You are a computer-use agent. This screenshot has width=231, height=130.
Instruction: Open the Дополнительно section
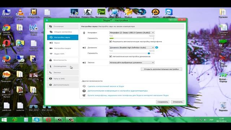[x=62, y=85]
